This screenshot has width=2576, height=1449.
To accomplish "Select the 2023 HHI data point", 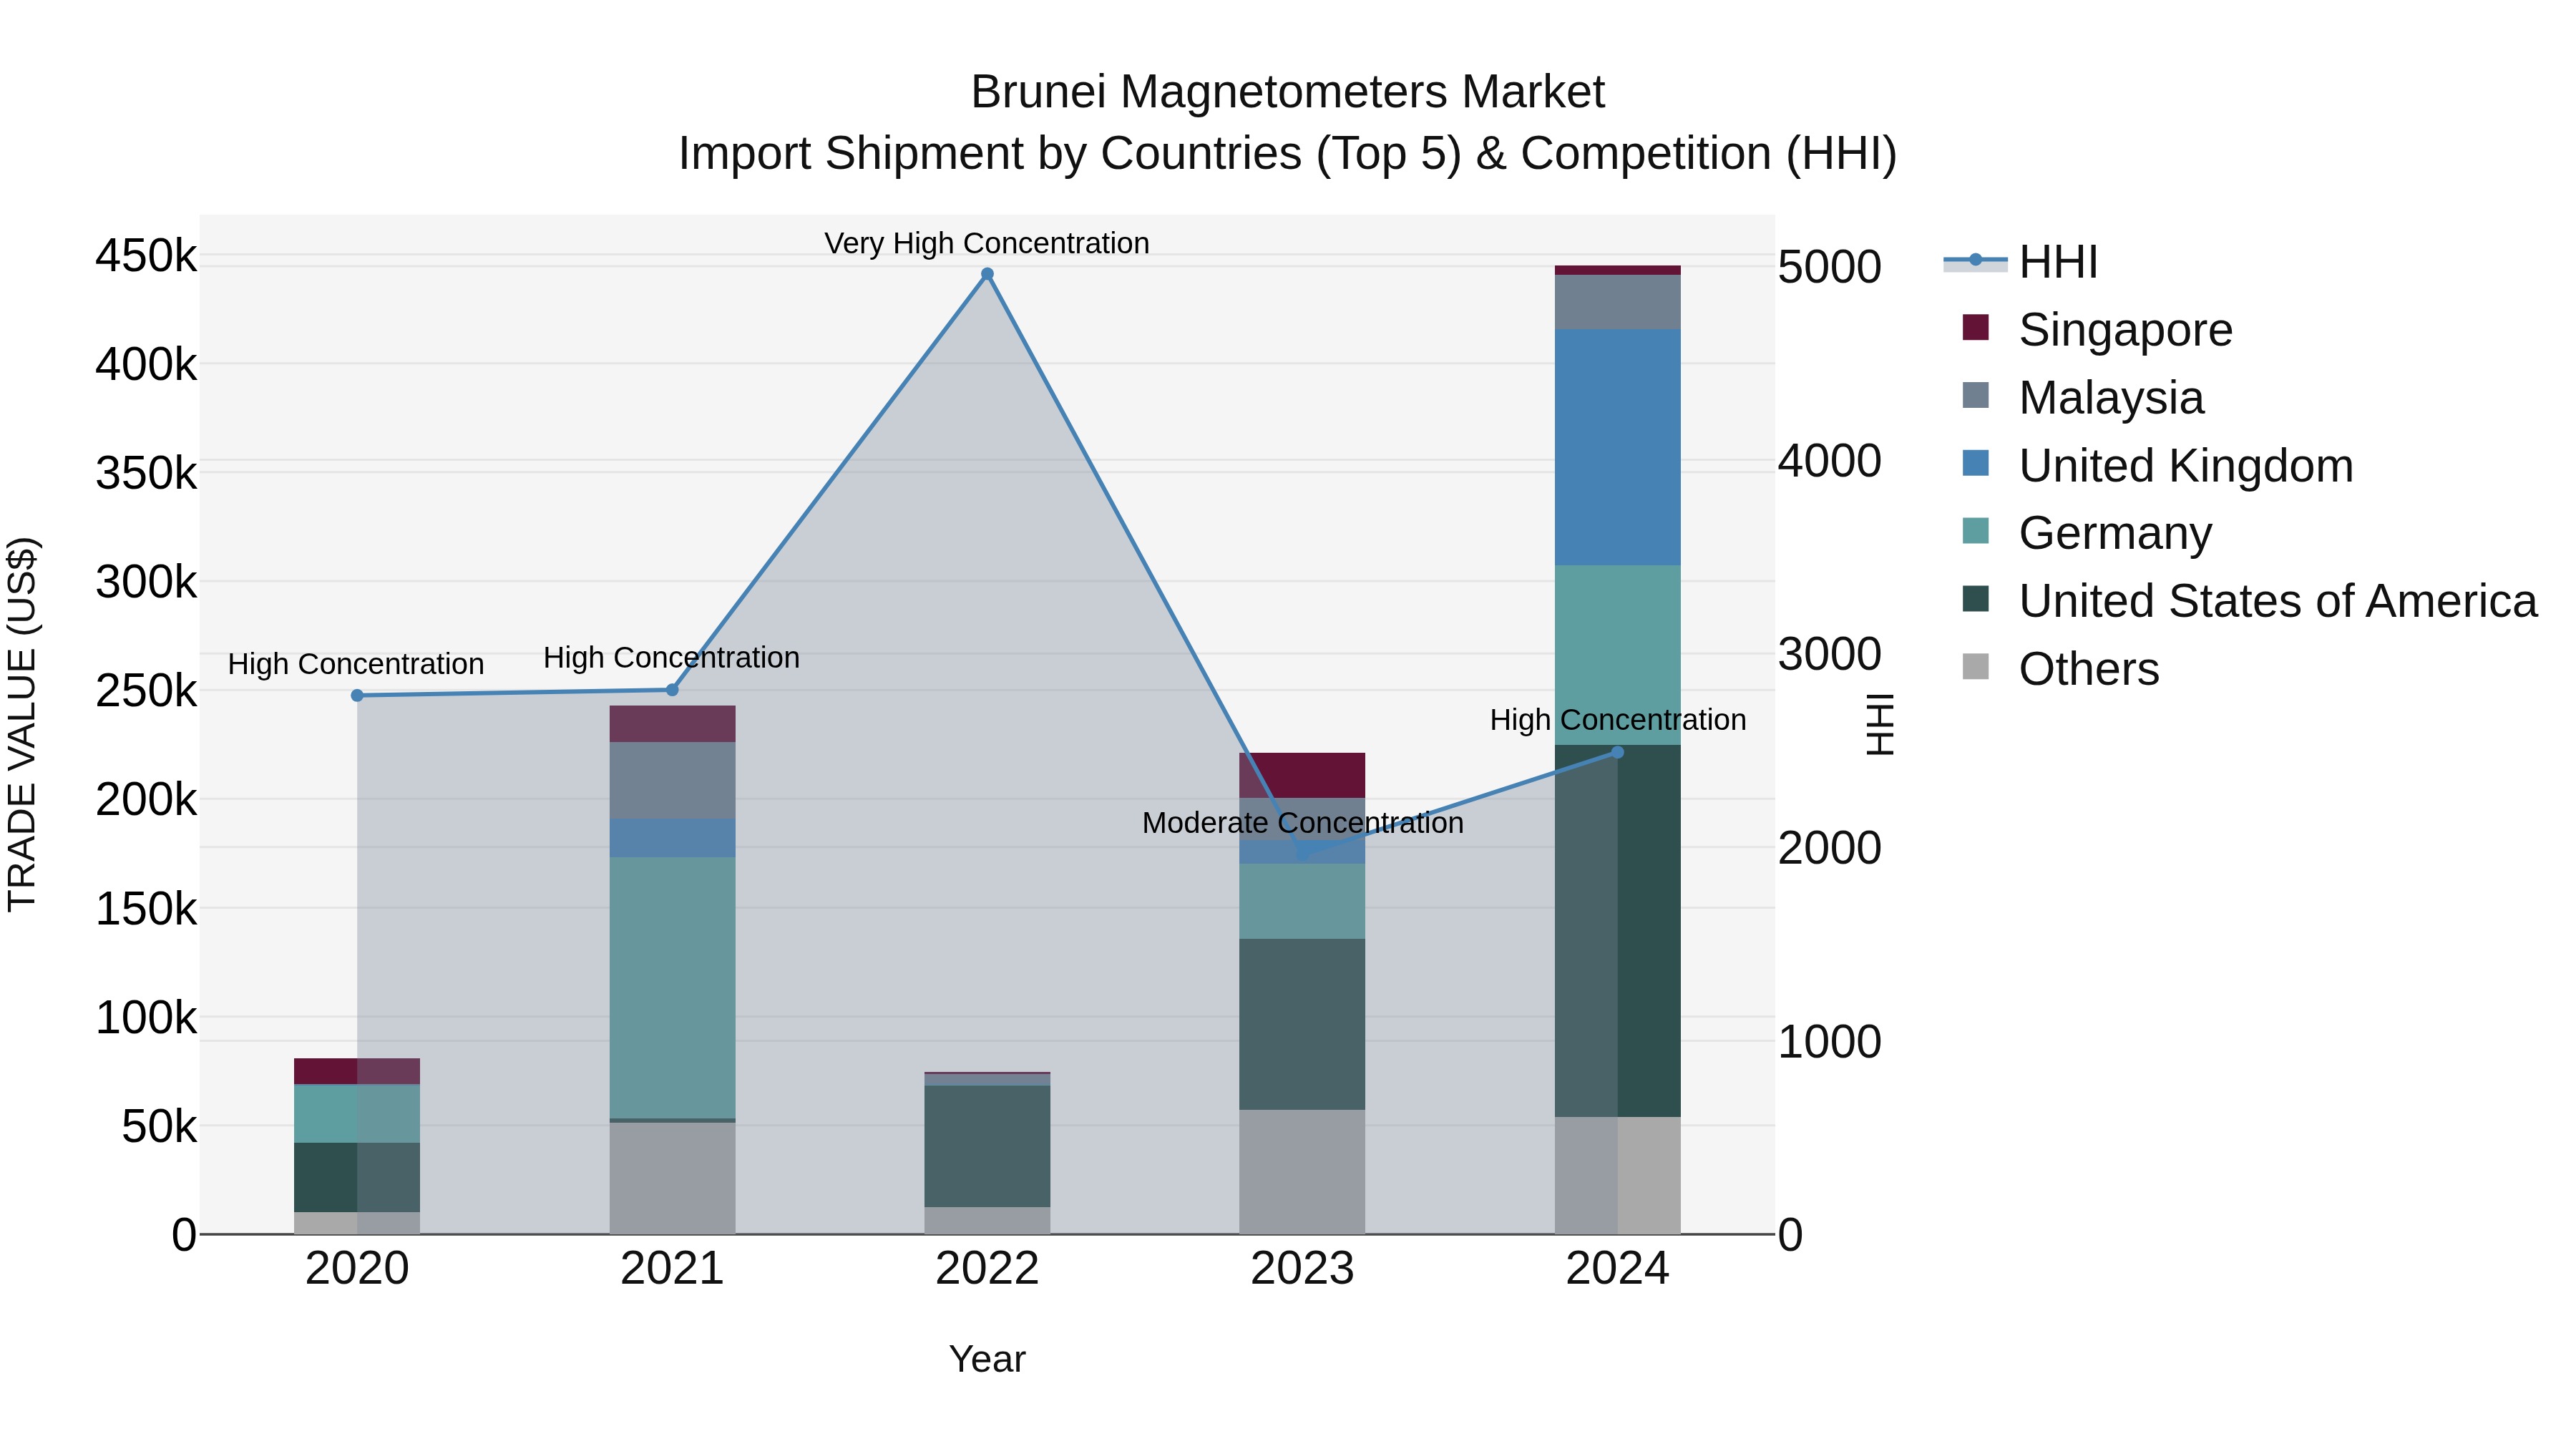I will [x=1302, y=853].
